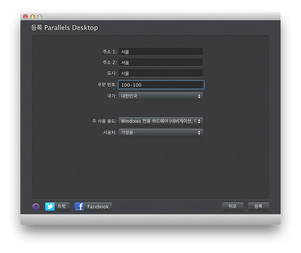This screenshot has width=301, height=253.
Task: Click the 우편 번호 field with 100-100
Action: pyautogui.click(x=161, y=85)
